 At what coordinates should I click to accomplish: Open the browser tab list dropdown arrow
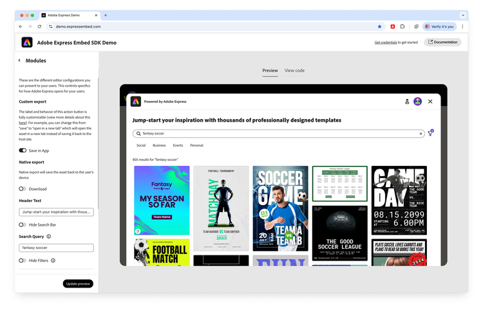point(463,15)
